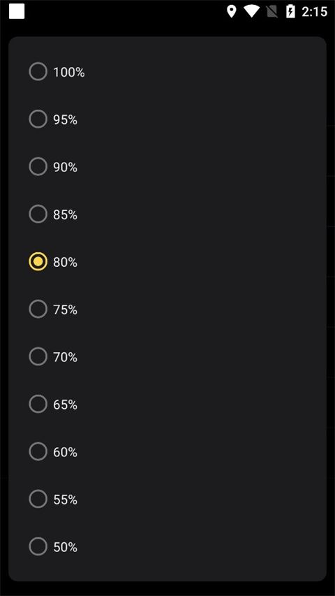Pick the 90% radio button

pos(38,167)
